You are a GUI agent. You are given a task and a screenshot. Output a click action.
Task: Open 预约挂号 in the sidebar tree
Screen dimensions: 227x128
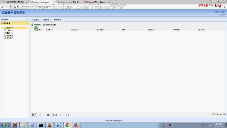point(10,28)
